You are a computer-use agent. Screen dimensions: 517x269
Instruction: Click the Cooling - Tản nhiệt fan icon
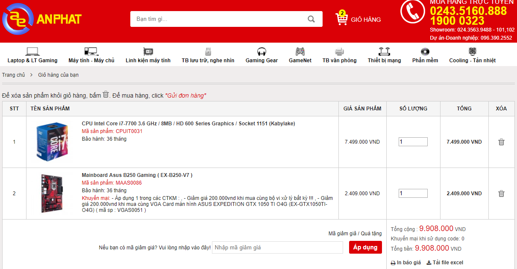[473, 52]
